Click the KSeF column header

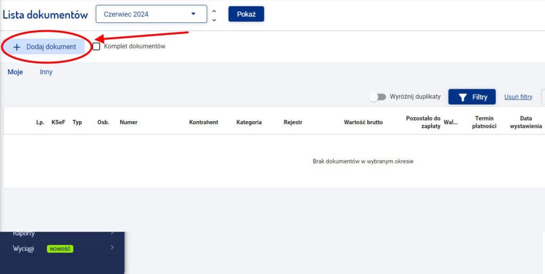click(59, 122)
